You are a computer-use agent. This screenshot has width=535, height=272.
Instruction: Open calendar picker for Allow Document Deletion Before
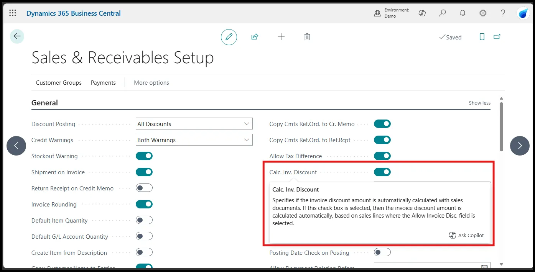coord(484,267)
